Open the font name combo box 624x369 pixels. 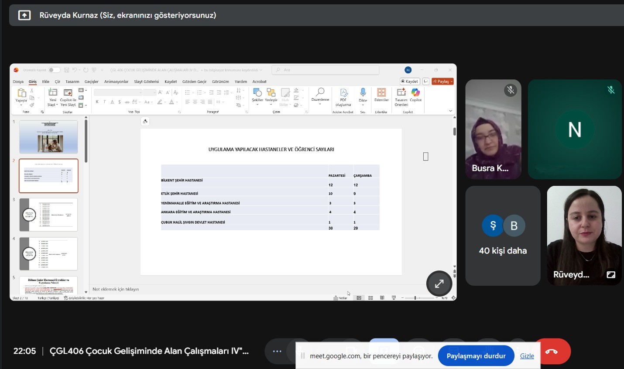point(118,92)
